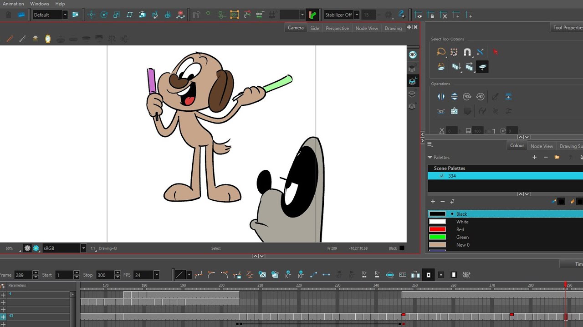The width and height of the screenshot is (583, 327).
Task: Click the Frame number field showing 289
Action: coord(23,275)
